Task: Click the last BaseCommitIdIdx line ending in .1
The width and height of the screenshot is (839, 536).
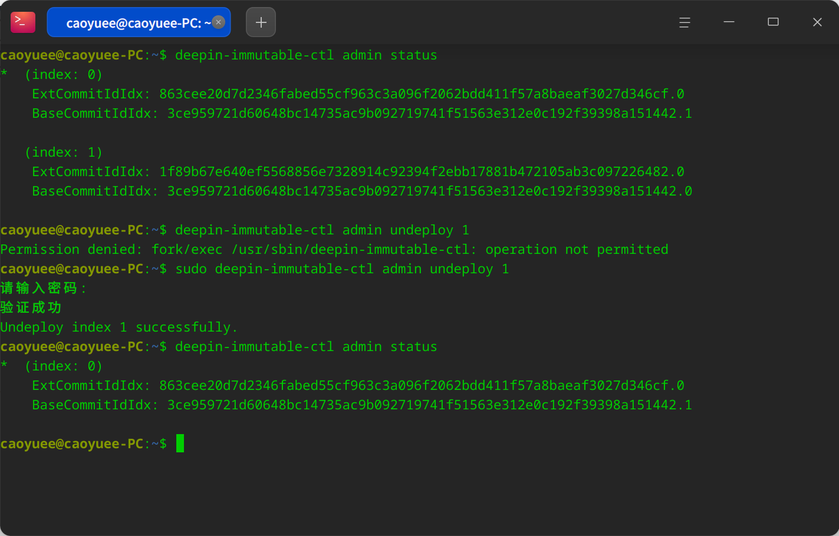Action: [x=362, y=405]
